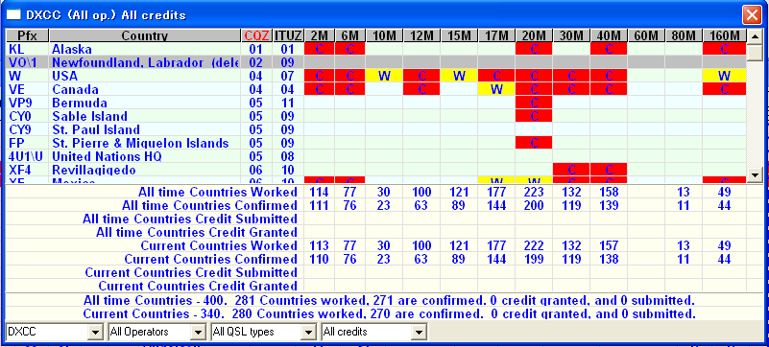Click the yellow W cell for Canada 17M
This screenshot has height=347, width=769.
(x=496, y=89)
